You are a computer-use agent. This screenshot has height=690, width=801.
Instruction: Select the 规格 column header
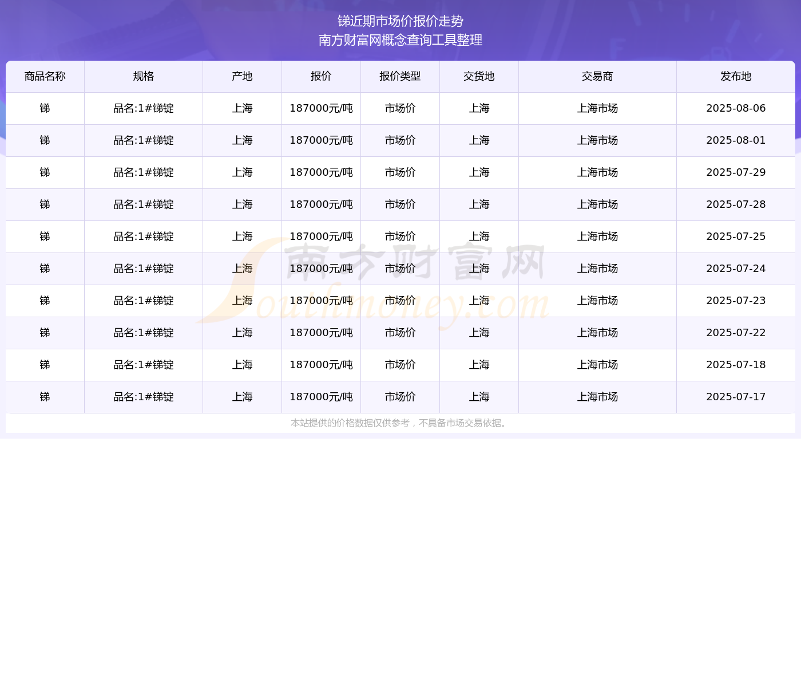click(144, 76)
